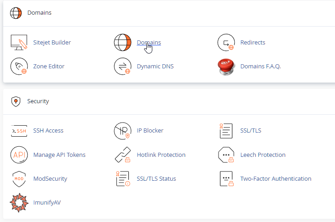
Task: Go to the Redirects link
Action: coord(253,42)
